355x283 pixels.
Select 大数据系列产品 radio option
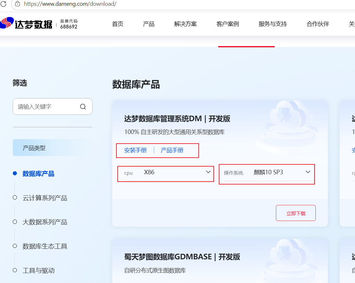15,222
